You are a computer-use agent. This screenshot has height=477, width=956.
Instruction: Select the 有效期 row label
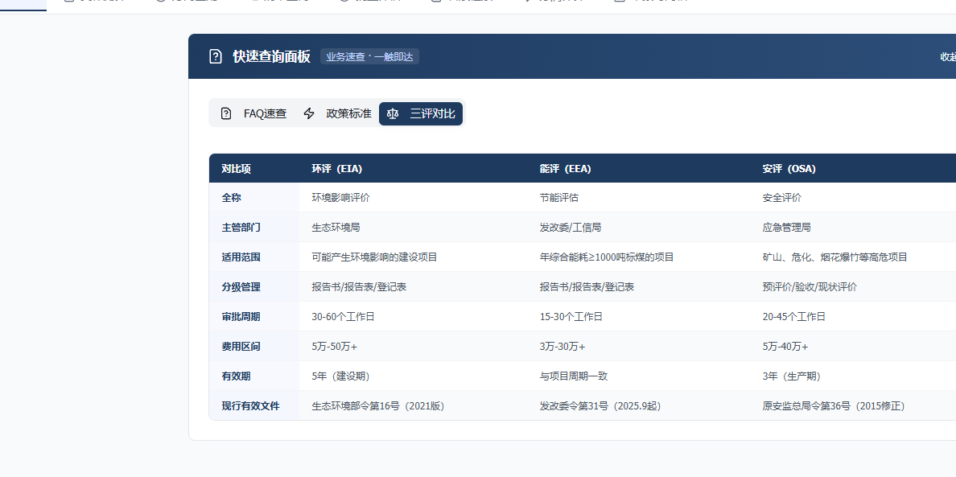click(x=236, y=376)
